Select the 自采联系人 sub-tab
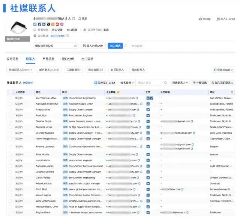The height and width of the screenshot is (219, 240). click(117, 70)
